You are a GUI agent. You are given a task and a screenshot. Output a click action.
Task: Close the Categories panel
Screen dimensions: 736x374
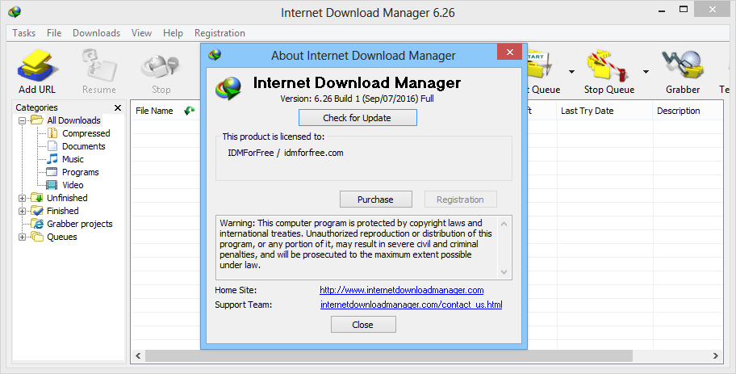(118, 107)
